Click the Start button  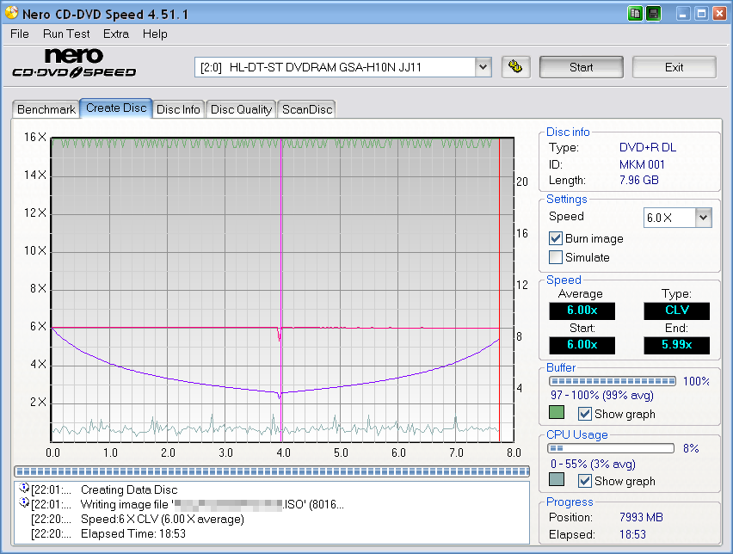[581, 67]
